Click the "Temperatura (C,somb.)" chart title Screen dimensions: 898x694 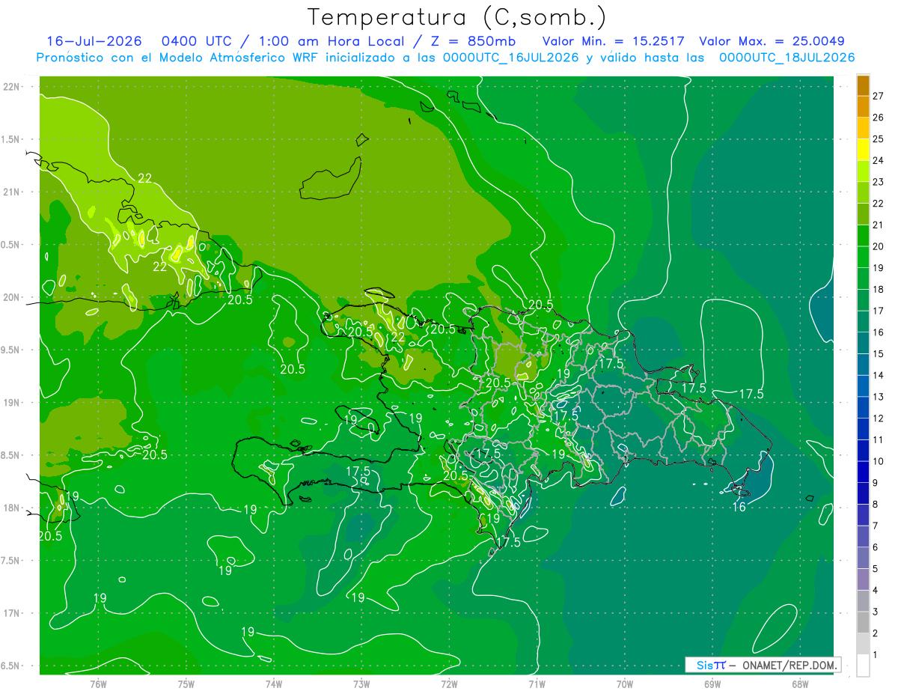click(x=457, y=16)
